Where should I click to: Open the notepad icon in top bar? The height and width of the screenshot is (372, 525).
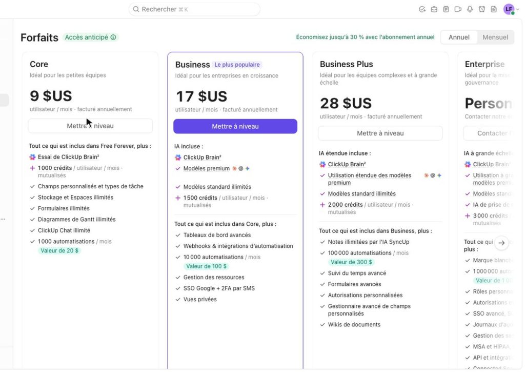tap(446, 9)
